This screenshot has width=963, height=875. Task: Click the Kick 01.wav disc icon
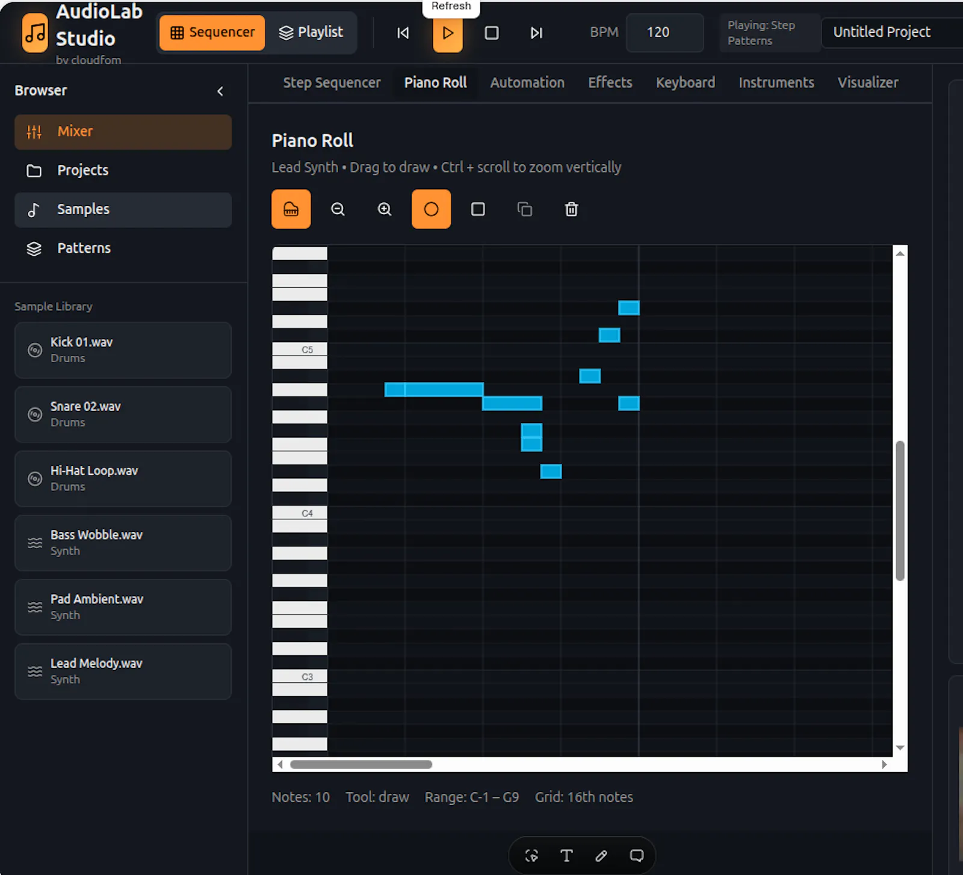click(x=35, y=350)
